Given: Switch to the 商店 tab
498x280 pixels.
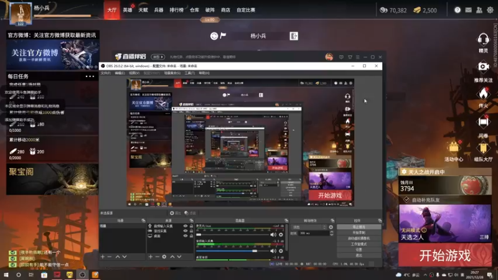Looking at the screenshot, I should [x=225, y=10].
